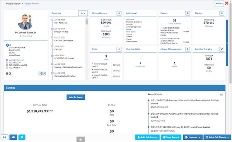Click the Add To Event button
This screenshot has height=142, width=232.
(x=76, y=97)
